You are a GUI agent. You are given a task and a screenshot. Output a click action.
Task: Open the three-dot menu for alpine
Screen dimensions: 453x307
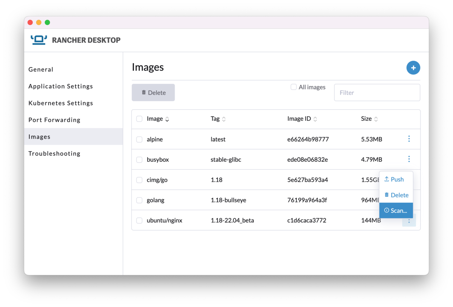pos(409,139)
